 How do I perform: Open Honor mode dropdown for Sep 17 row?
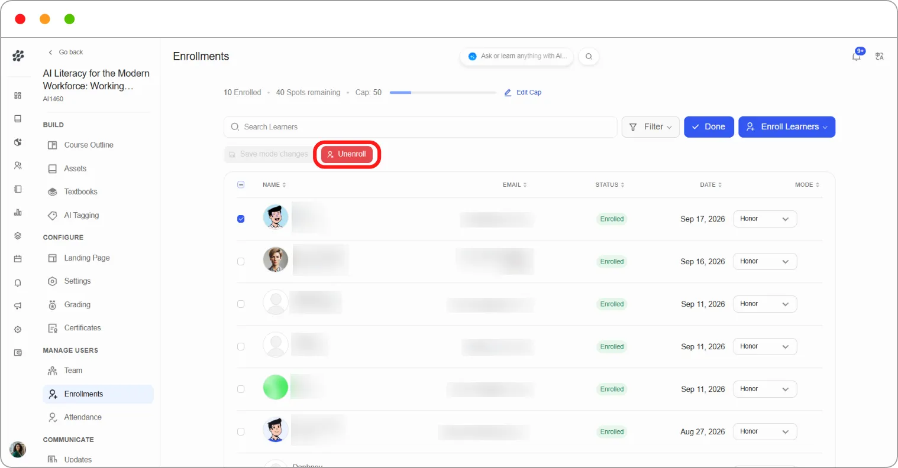[765, 219]
